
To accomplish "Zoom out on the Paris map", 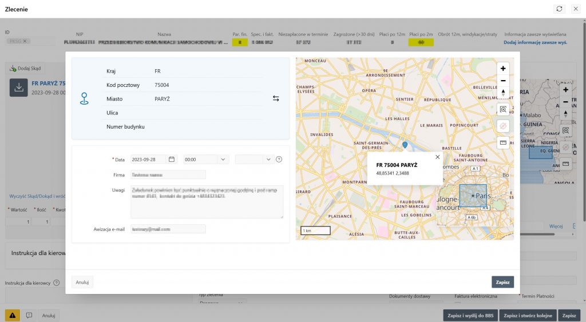I will point(503,81).
